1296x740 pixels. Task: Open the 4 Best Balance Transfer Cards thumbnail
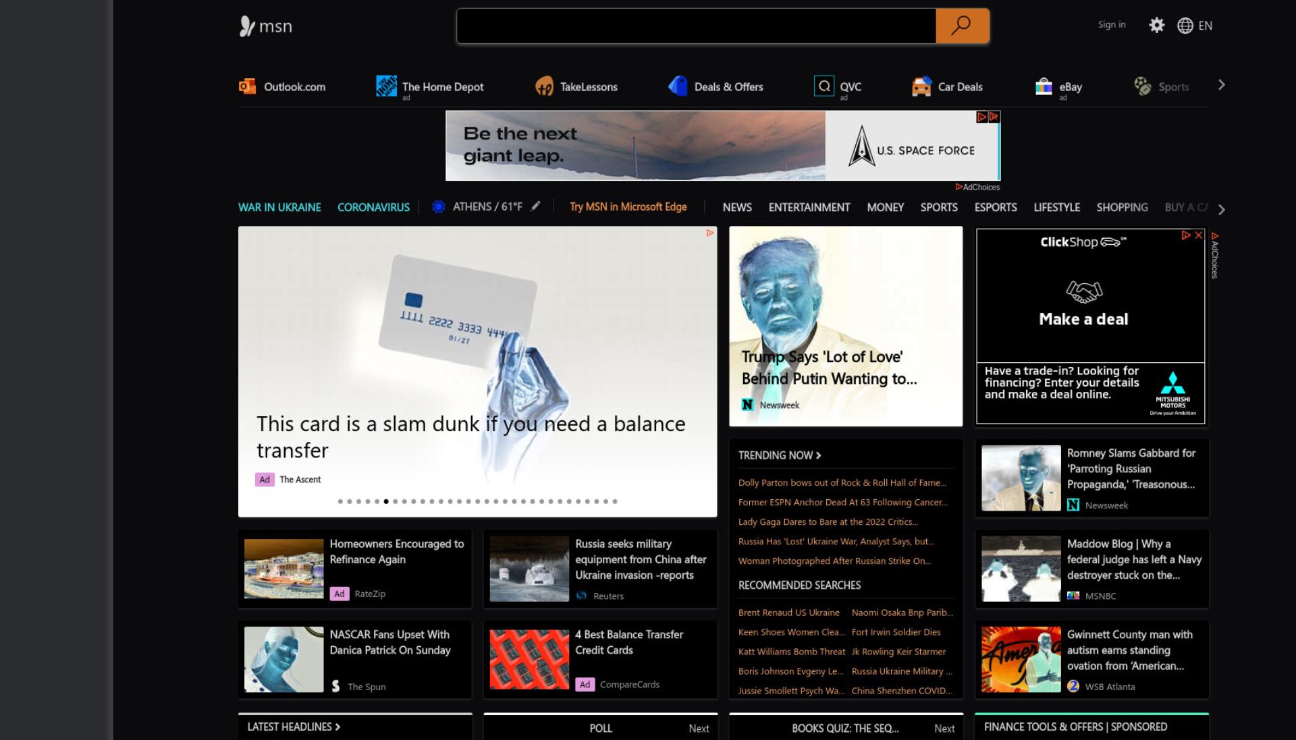[529, 659]
